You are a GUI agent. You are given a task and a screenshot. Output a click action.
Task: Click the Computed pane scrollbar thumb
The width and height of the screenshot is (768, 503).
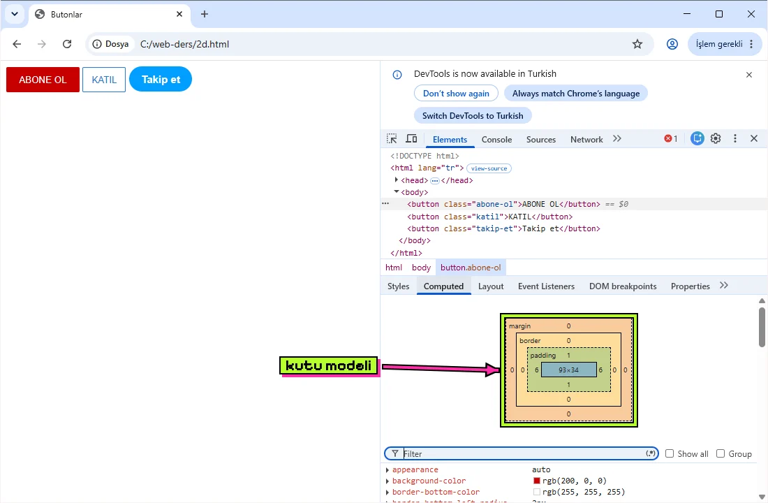point(762,327)
